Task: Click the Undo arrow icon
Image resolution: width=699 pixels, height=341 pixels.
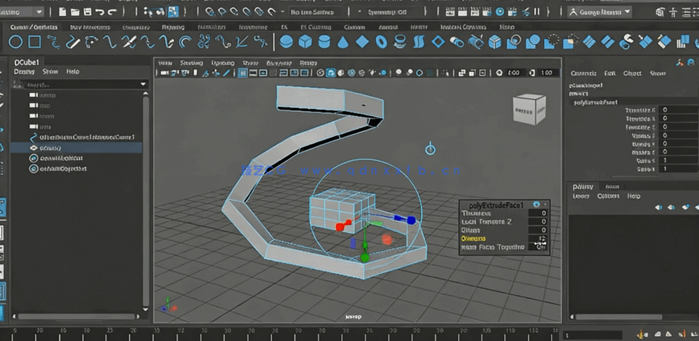Action: [x=100, y=12]
